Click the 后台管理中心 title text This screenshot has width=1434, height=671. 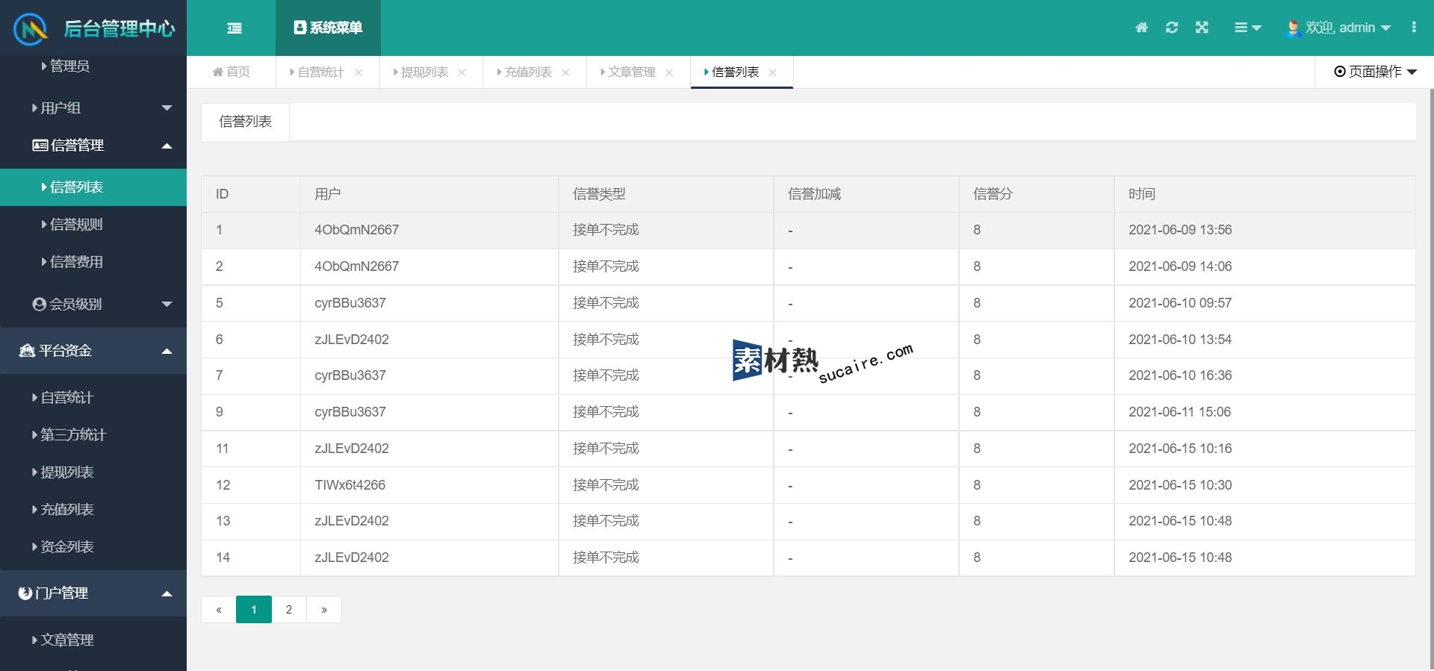pos(119,29)
